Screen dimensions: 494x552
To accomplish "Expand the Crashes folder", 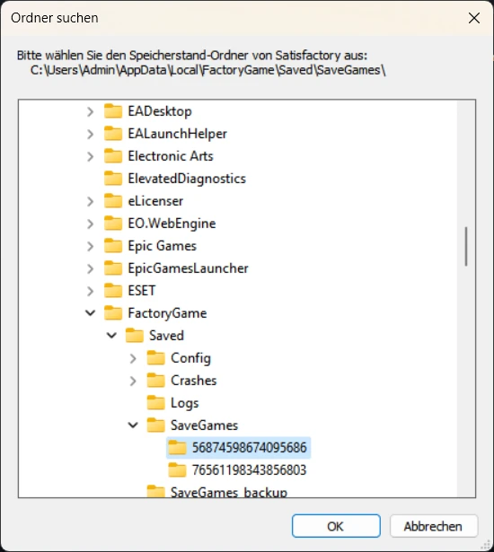I will [x=133, y=381].
